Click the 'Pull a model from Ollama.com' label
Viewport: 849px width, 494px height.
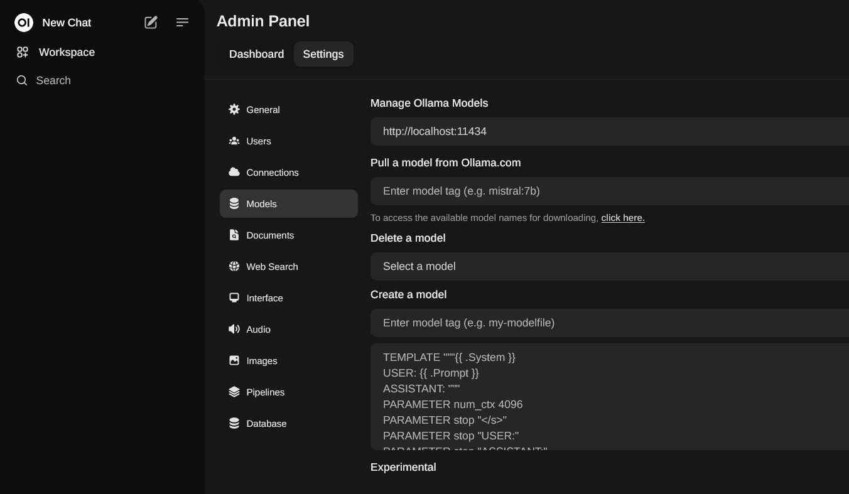click(445, 163)
